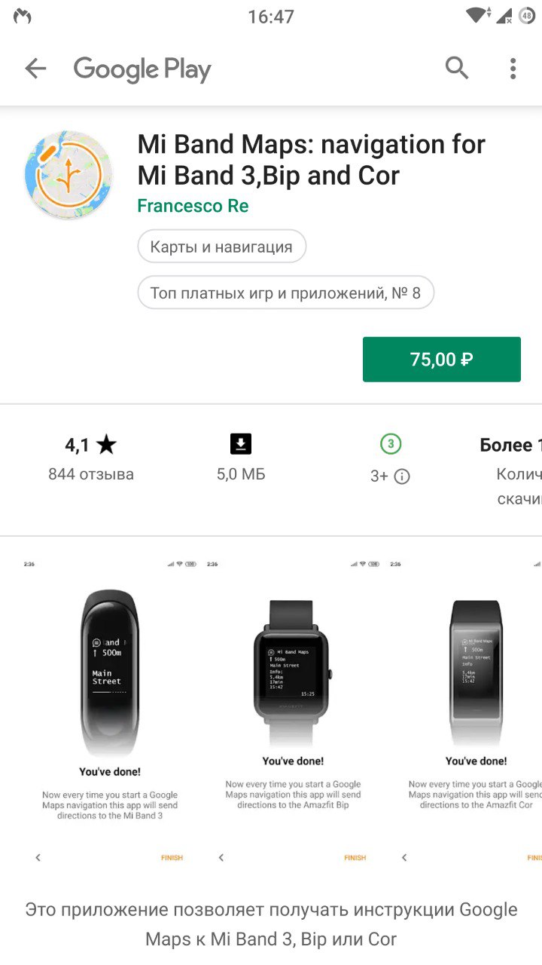Open age rating info circle icon

pyautogui.click(x=402, y=476)
